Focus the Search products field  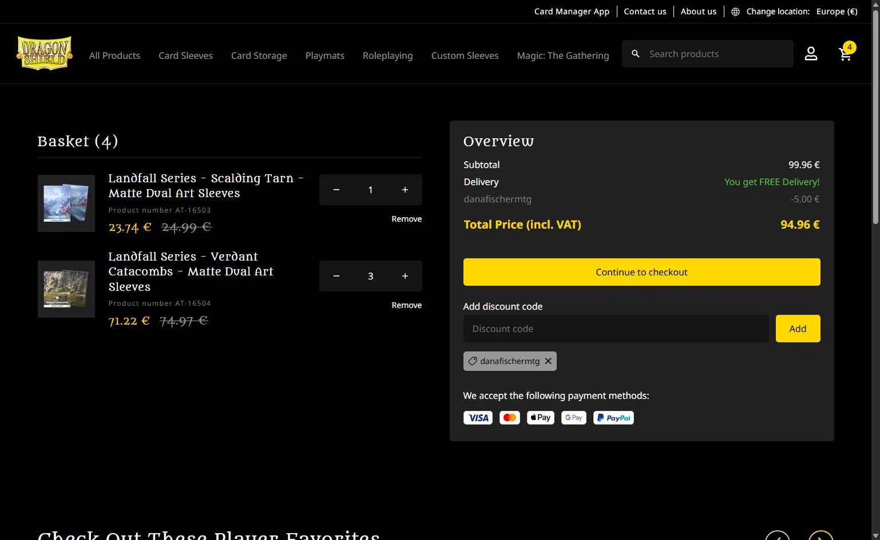coord(708,54)
